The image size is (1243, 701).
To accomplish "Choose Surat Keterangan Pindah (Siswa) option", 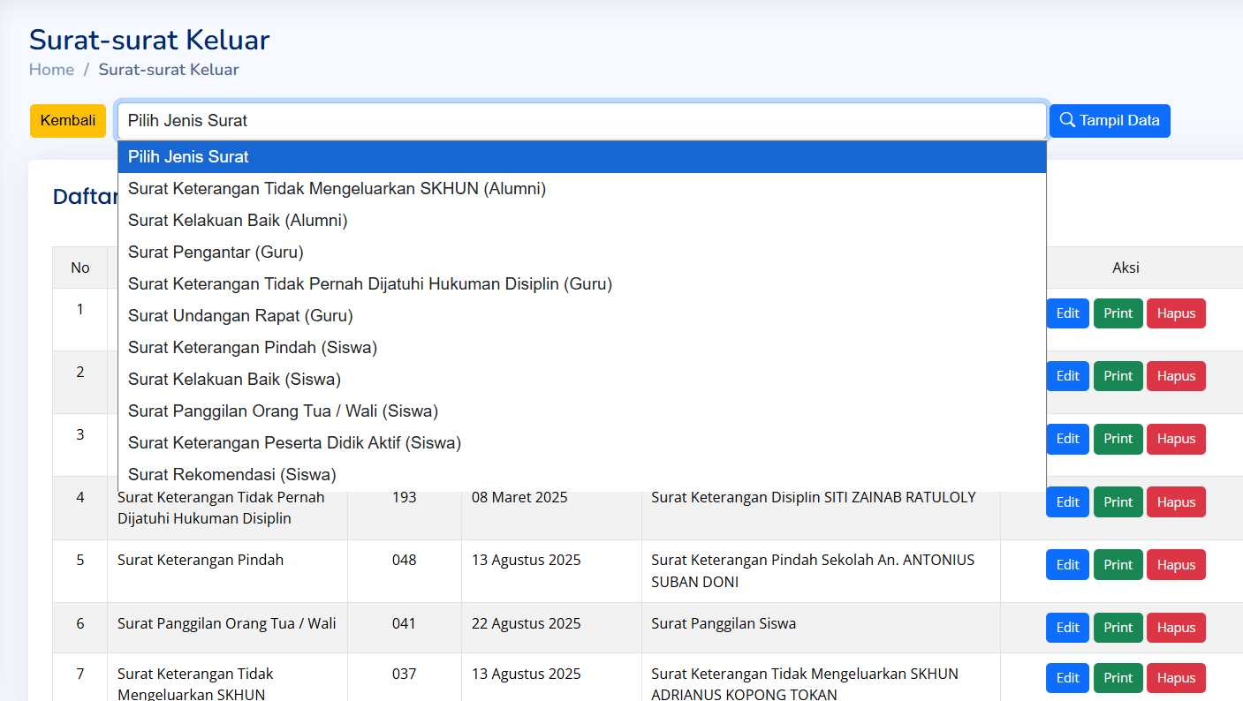I will [x=253, y=348].
